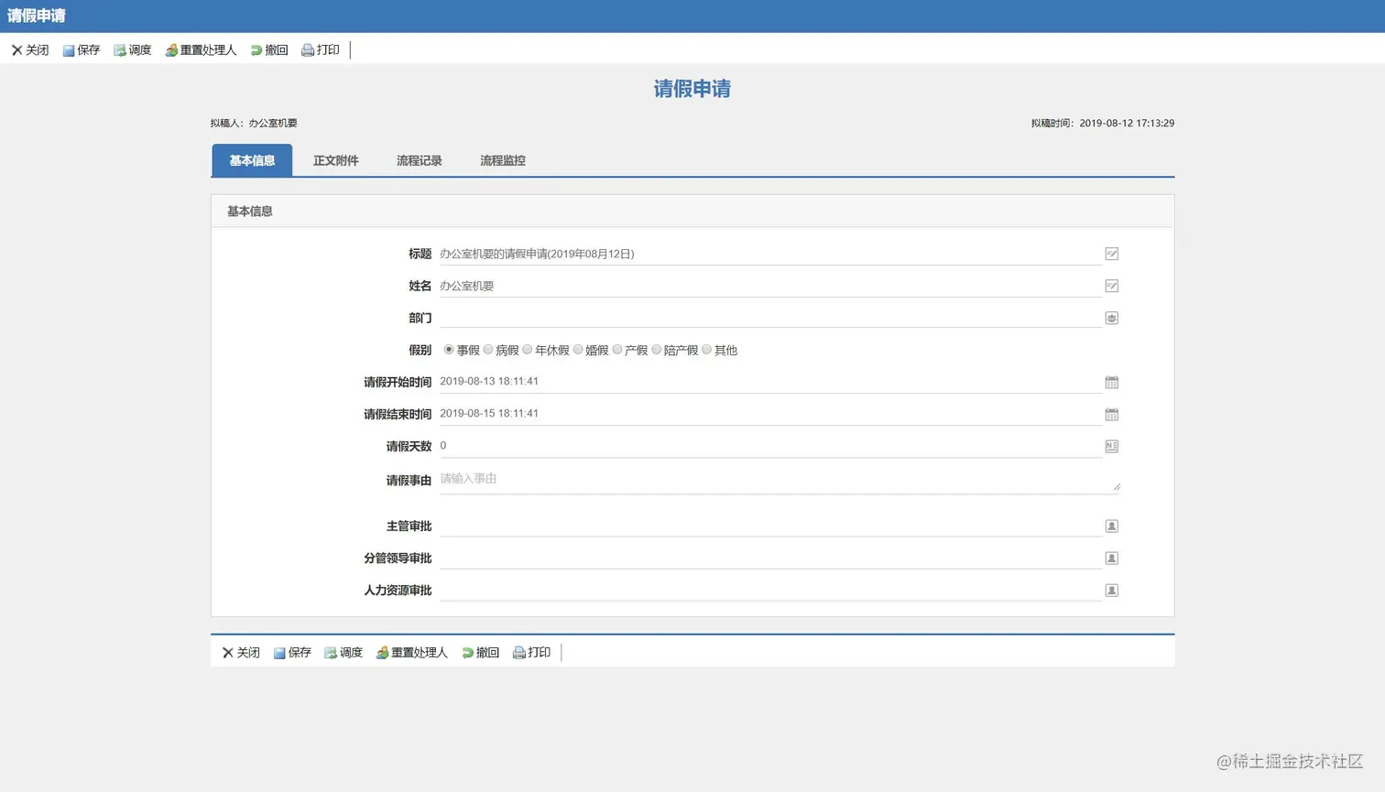Click the 主管审批 input field

(770, 526)
